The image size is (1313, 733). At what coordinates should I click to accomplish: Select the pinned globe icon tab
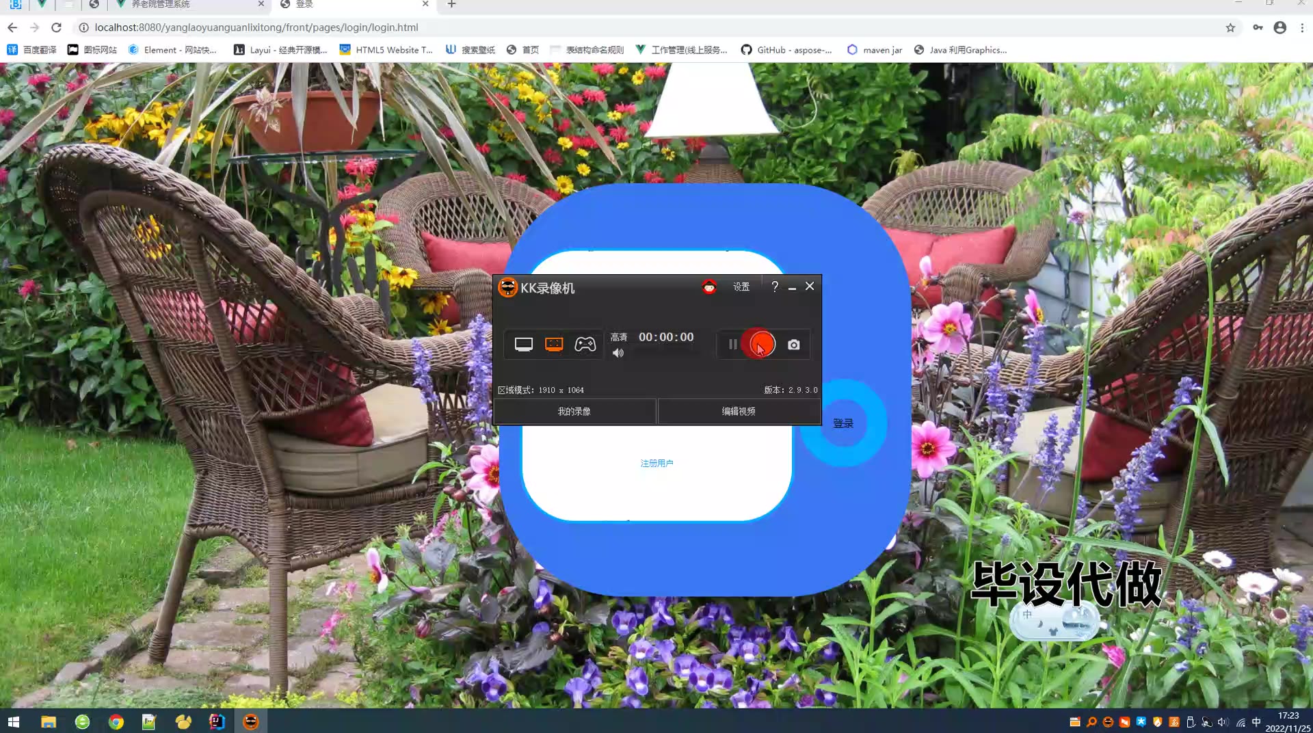[x=94, y=4]
